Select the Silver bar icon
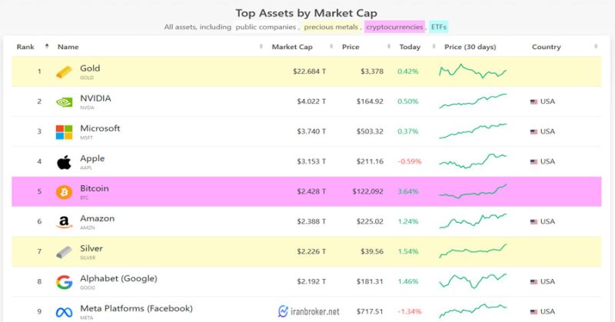The height and width of the screenshot is (322, 615). 64,252
